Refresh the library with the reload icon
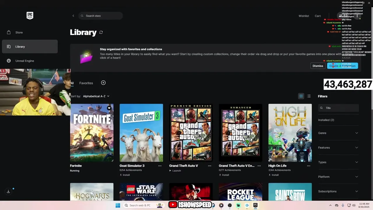The height and width of the screenshot is (210, 373). pyautogui.click(x=101, y=32)
